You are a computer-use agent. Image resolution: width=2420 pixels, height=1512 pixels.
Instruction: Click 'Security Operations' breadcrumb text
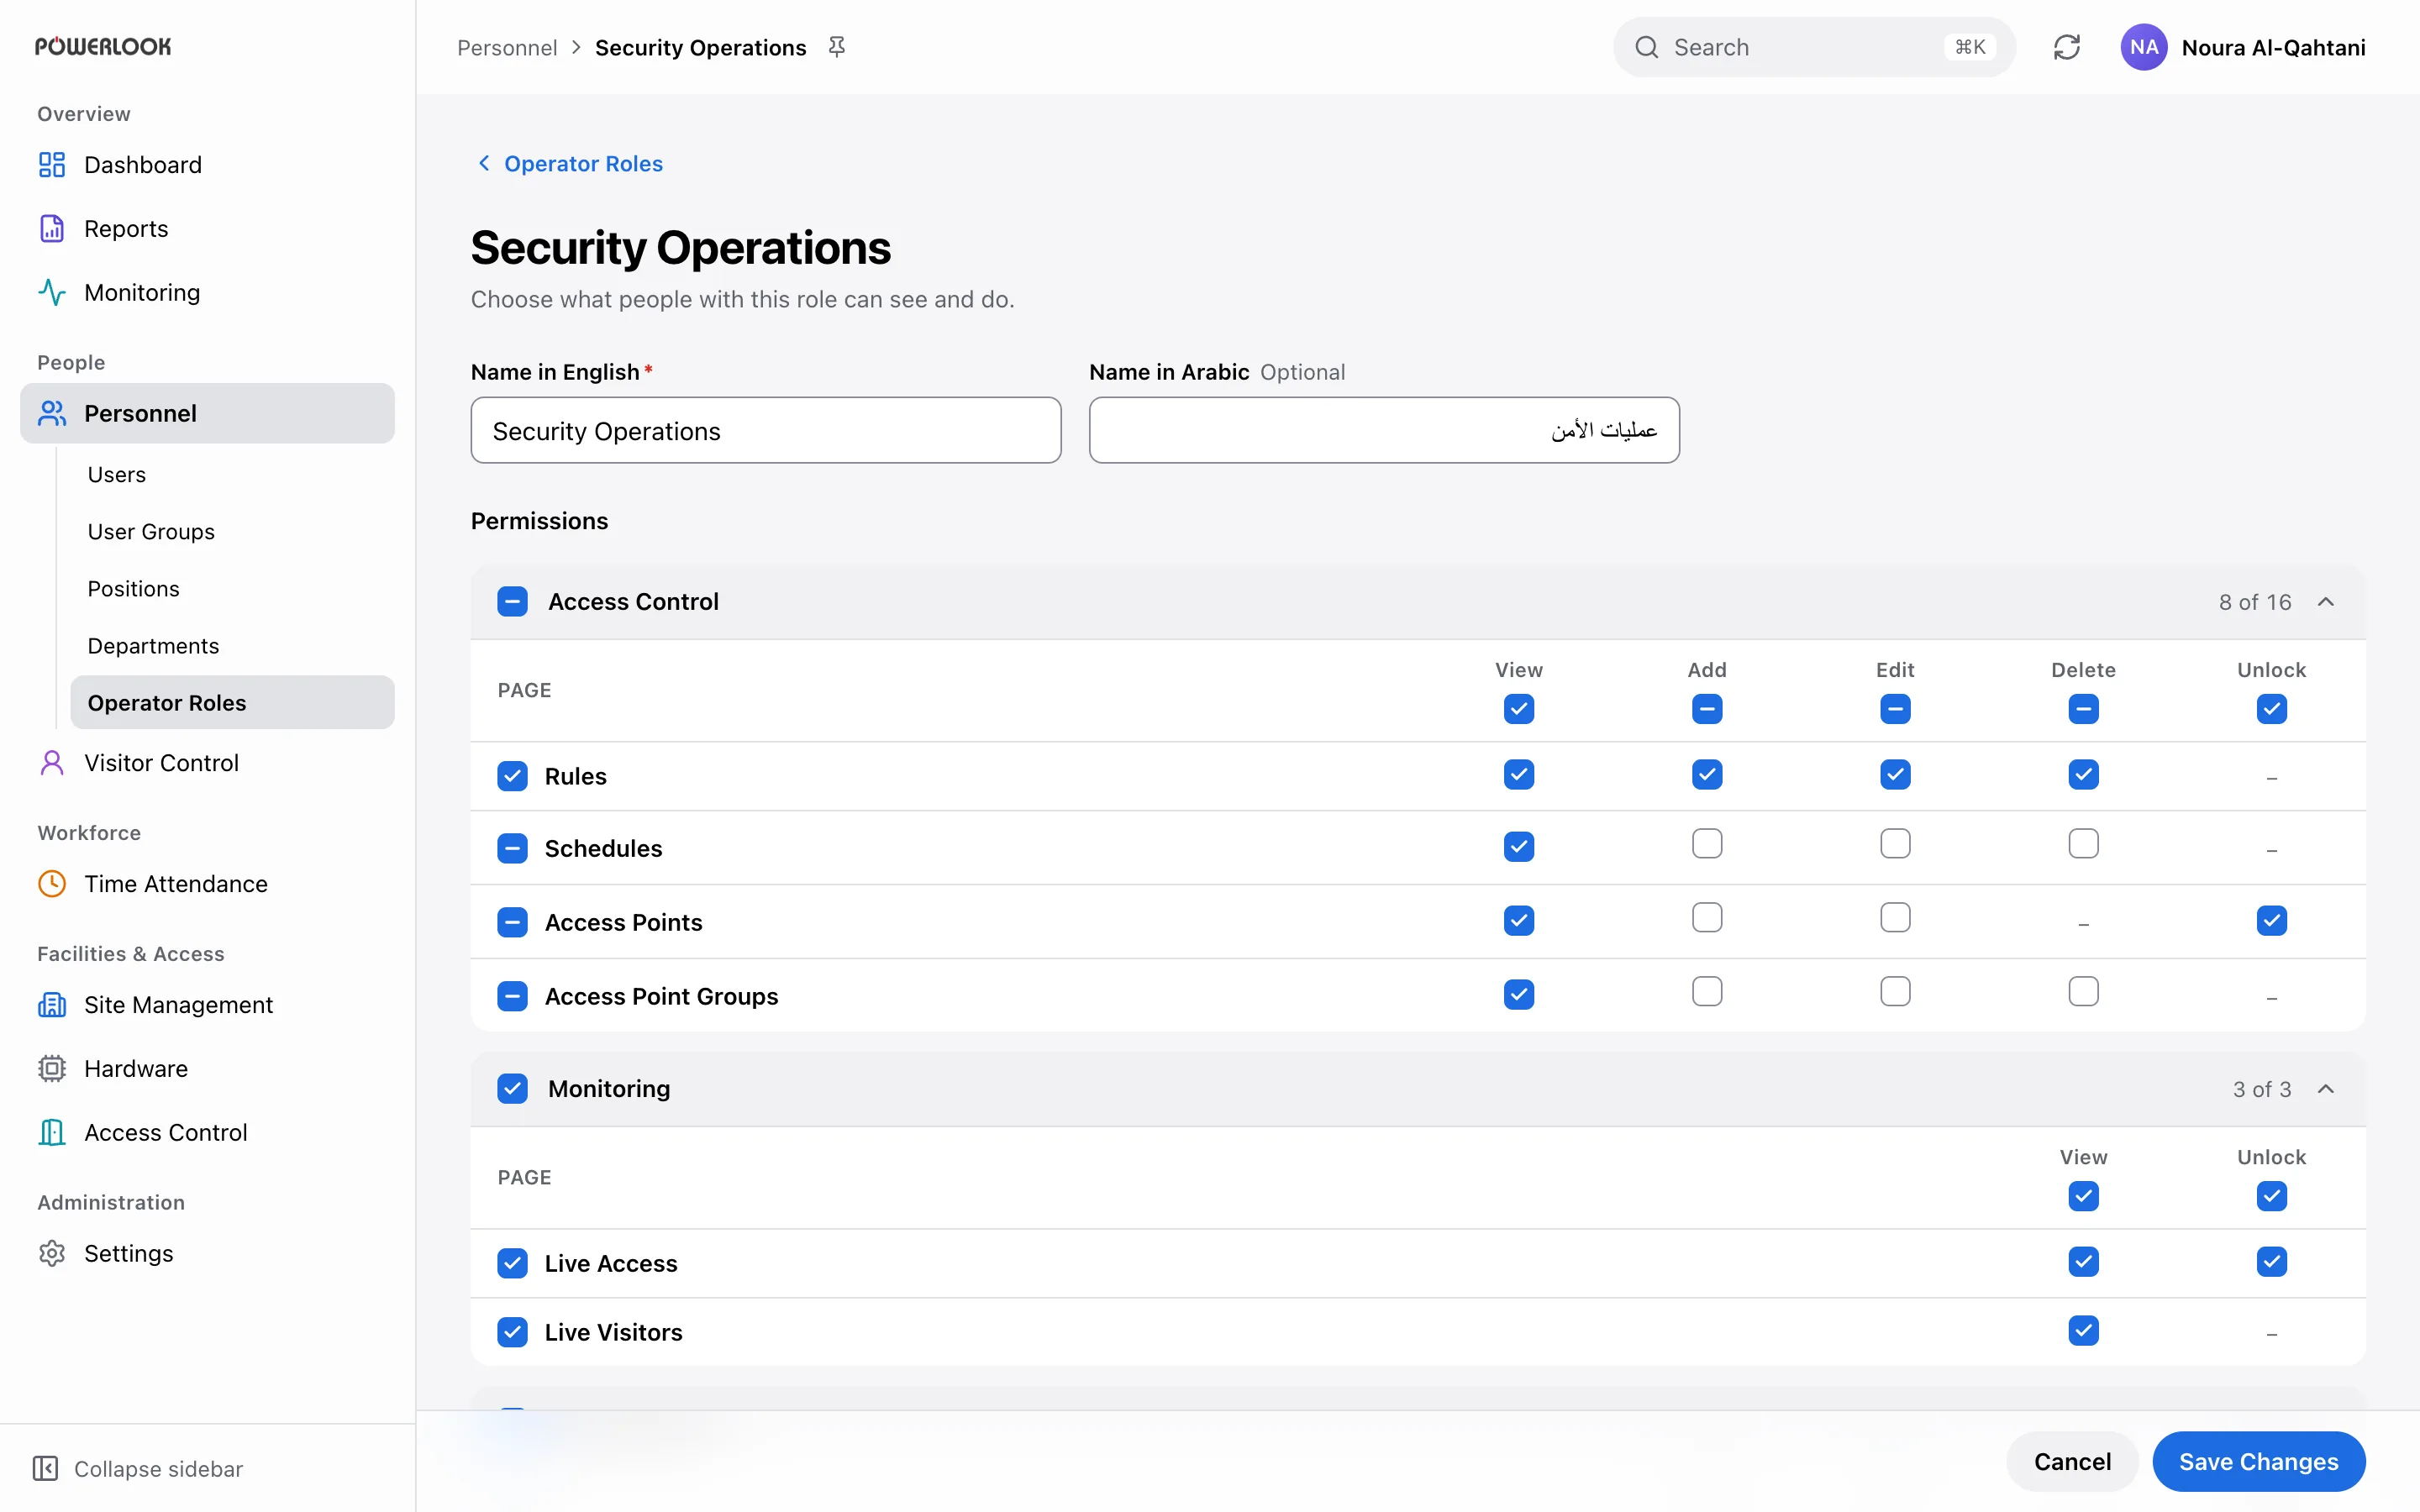click(x=700, y=48)
